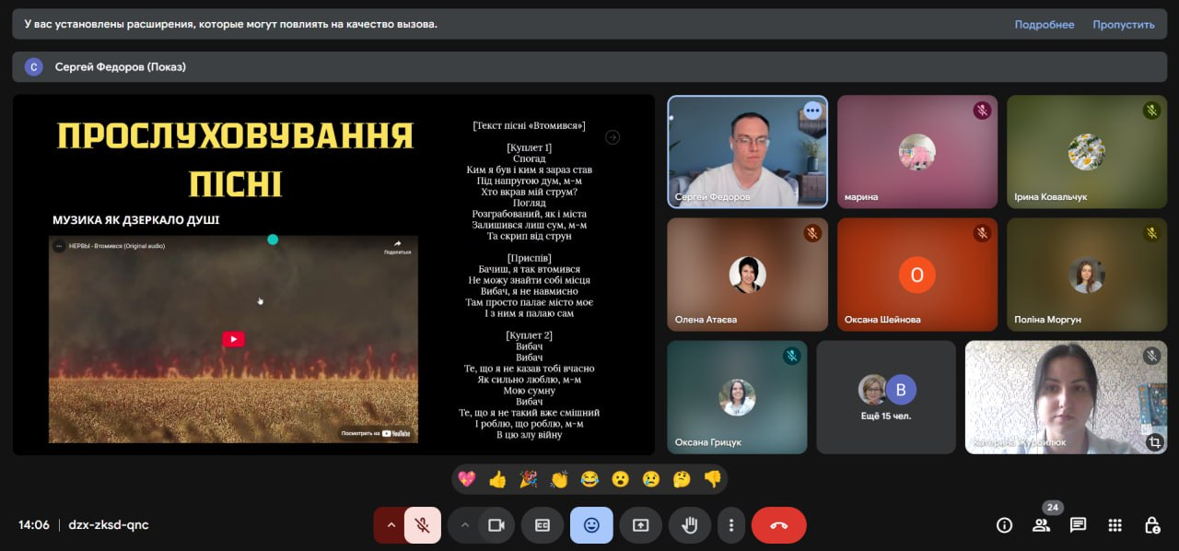The image size is (1179, 551).
Task: Expand audio settings arrow beside microphone
Action: pos(391,525)
